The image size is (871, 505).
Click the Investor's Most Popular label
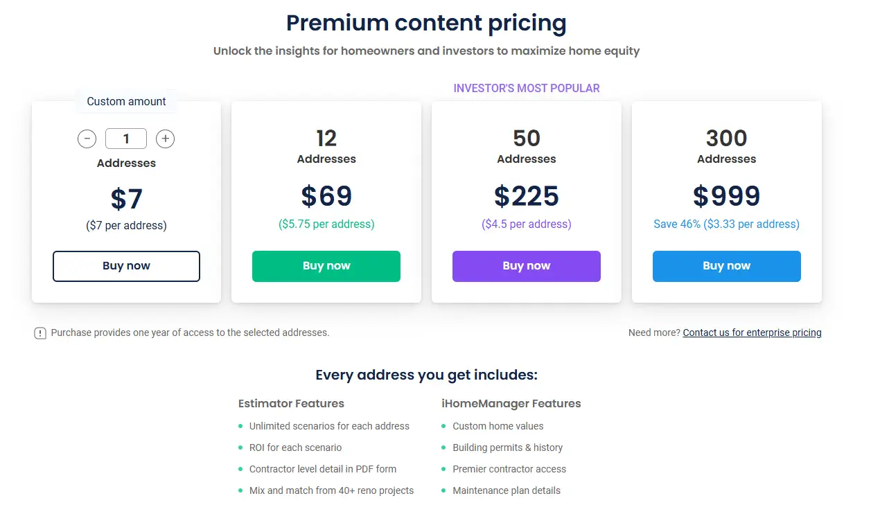(x=527, y=88)
